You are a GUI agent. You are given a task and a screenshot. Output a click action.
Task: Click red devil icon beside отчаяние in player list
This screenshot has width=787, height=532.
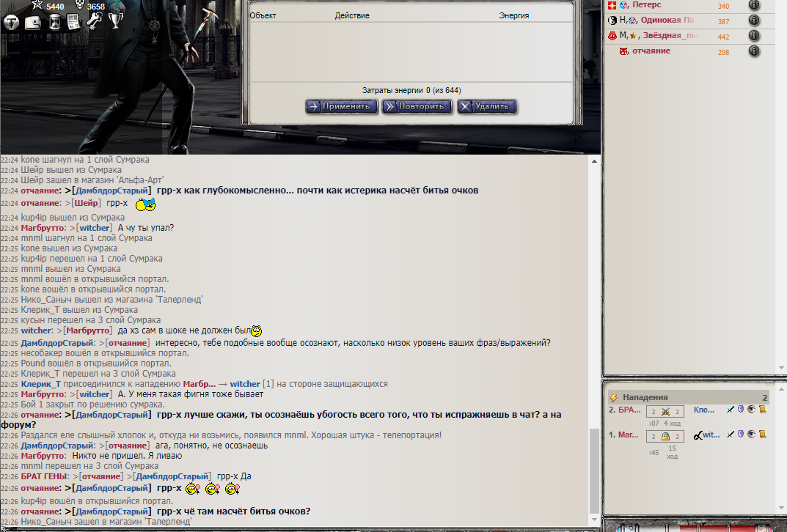point(623,51)
